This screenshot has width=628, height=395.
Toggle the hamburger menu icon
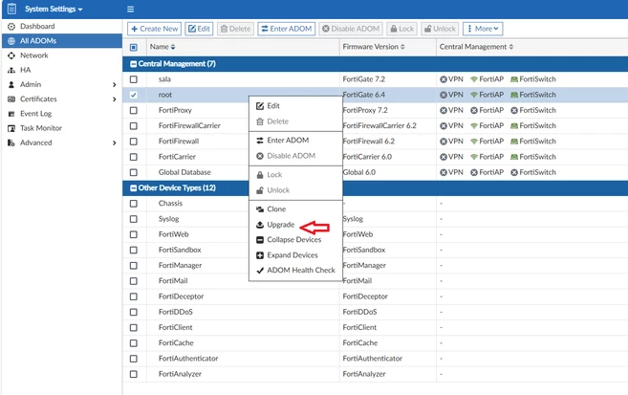click(x=131, y=9)
